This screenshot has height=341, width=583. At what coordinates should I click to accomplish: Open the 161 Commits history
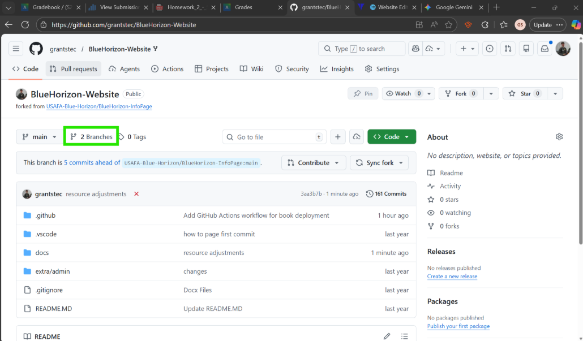coord(387,193)
